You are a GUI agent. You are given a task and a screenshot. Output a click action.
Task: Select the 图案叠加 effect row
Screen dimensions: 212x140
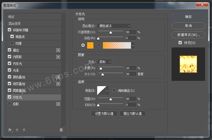point(34,90)
